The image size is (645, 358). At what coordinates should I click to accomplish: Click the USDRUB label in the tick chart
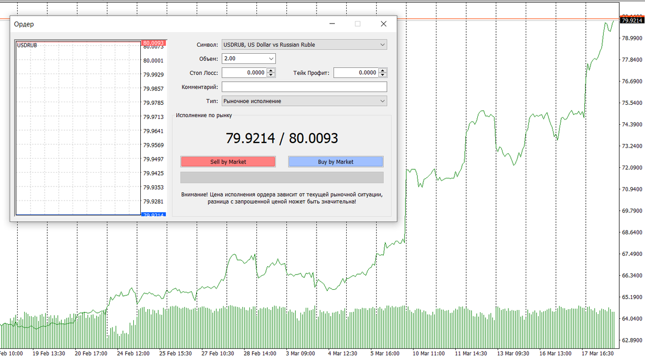[25, 45]
